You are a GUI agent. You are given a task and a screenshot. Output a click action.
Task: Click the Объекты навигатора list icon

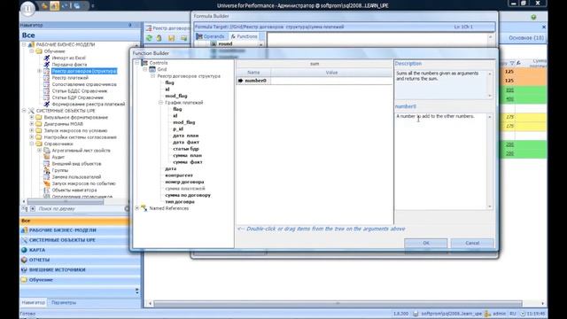coord(47,190)
